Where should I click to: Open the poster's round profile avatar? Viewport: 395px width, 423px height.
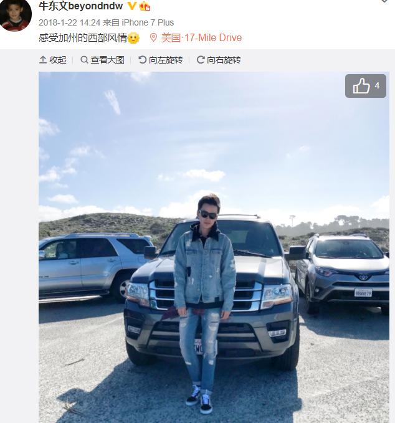(16, 15)
